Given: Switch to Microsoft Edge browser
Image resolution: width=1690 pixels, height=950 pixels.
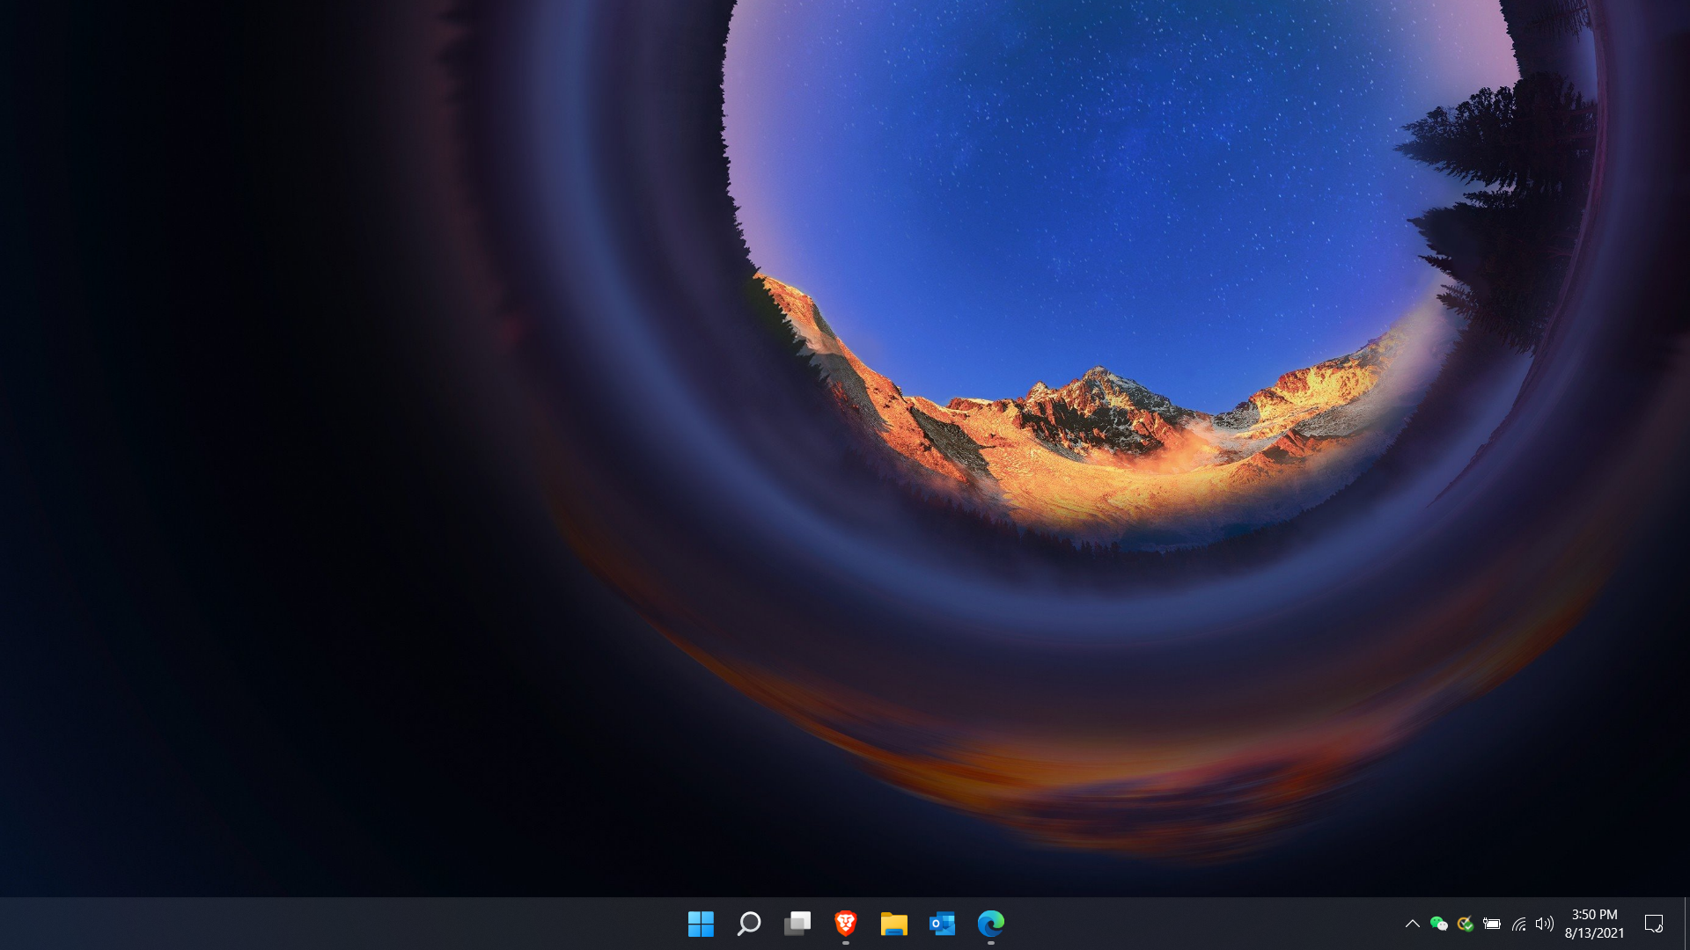Looking at the screenshot, I should tap(990, 924).
